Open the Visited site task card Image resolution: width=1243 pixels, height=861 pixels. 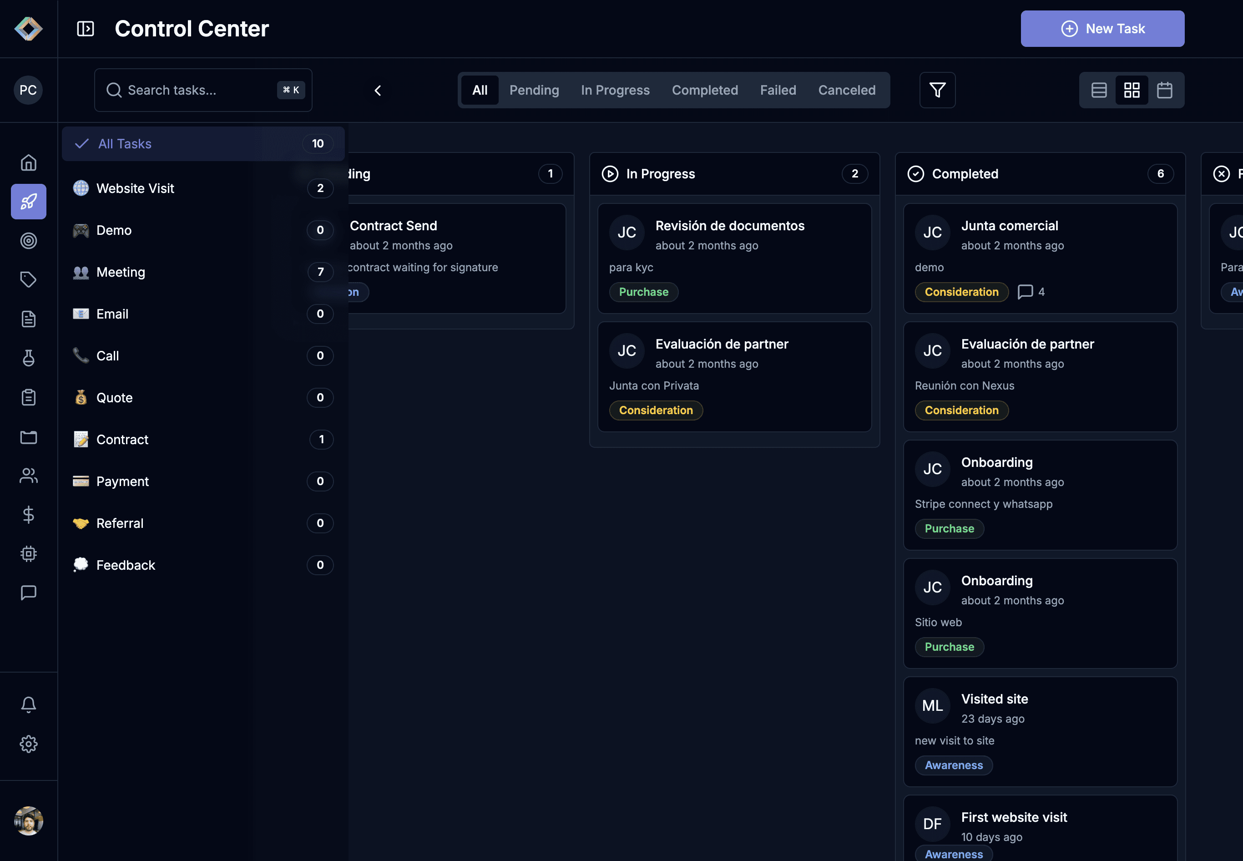pyautogui.click(x=1040, y=731)
